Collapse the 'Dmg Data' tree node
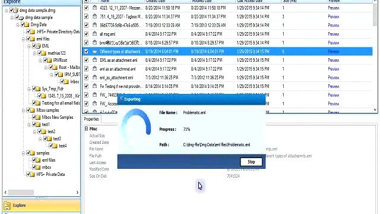380x214 pixels. (x=18, y=25)
